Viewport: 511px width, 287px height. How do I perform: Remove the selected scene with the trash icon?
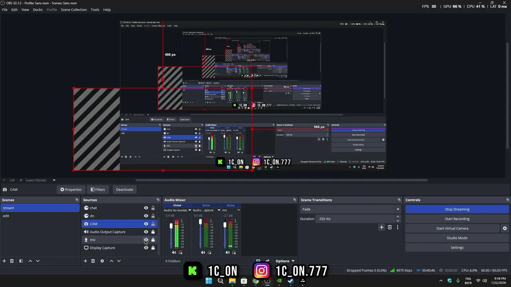click(x=12, y=261)
